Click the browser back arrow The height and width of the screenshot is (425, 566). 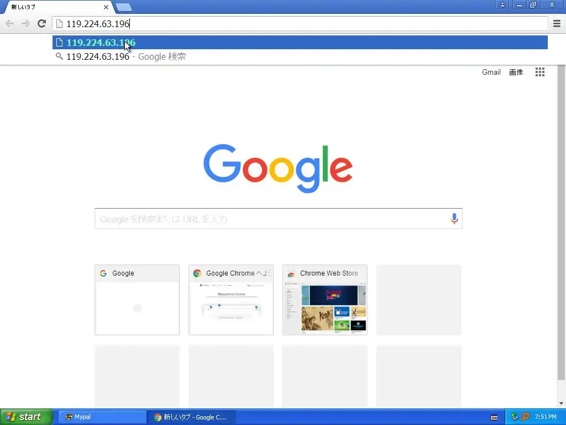[10, 23]
